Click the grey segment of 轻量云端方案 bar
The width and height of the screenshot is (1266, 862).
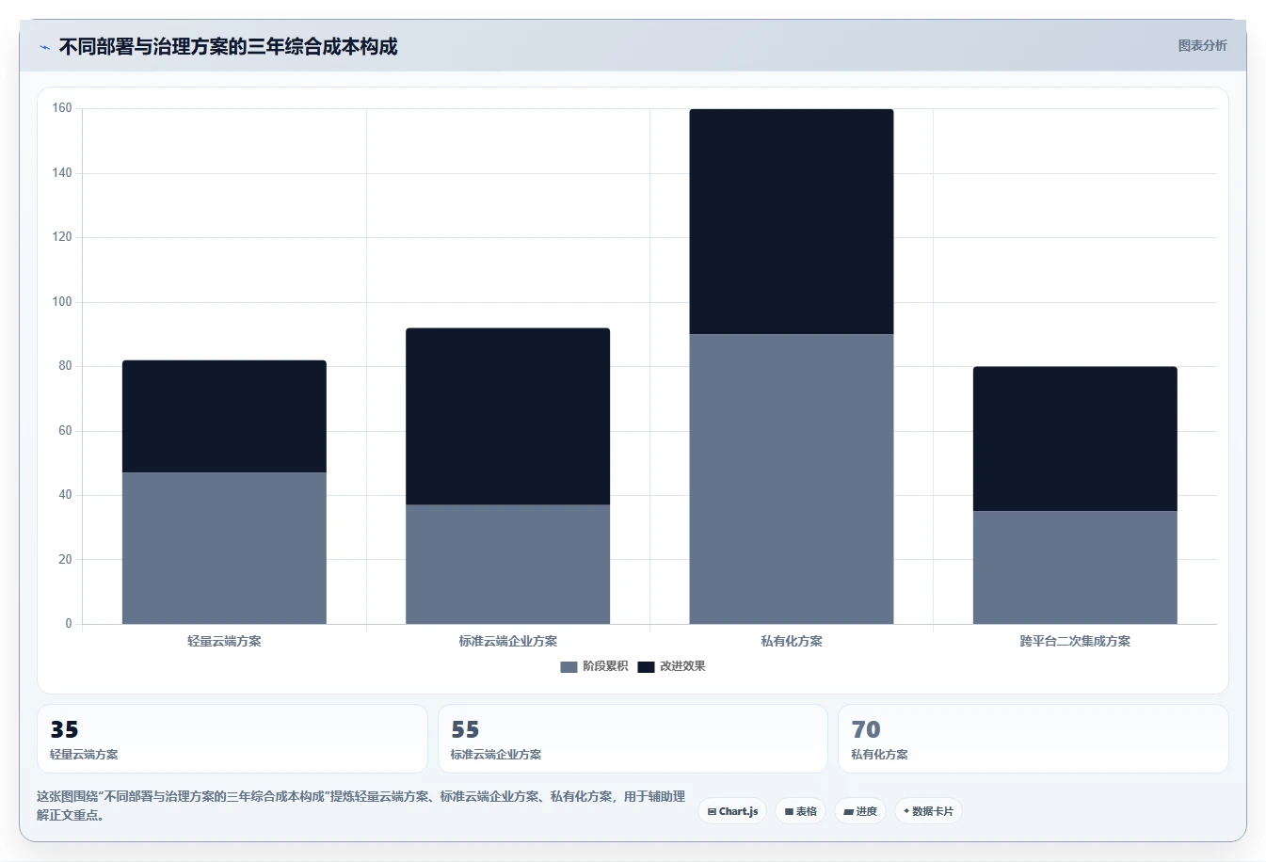pos(224,548)
